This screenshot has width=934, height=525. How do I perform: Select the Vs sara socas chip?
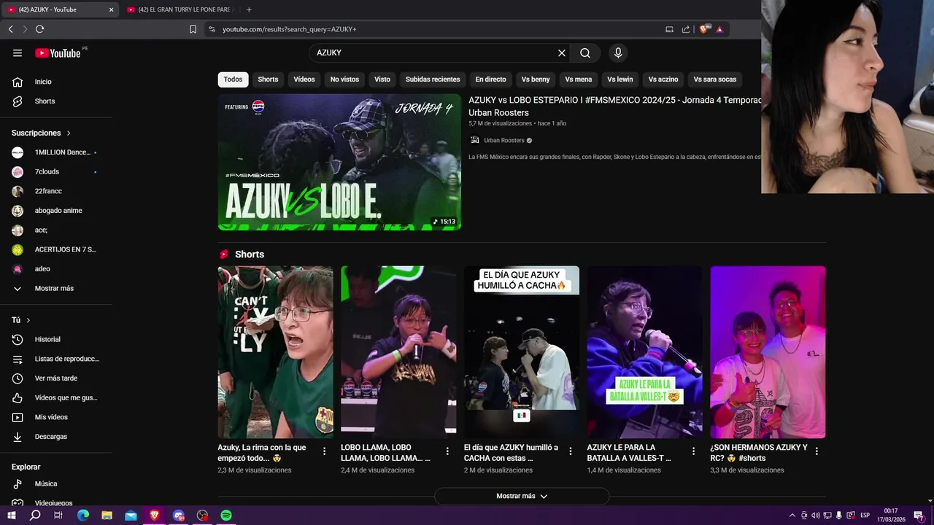point(715,79)
